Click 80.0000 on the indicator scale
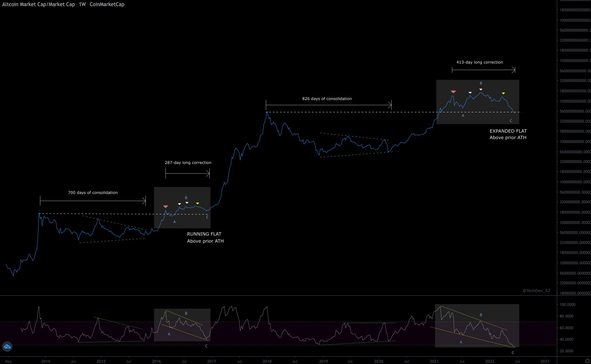The image size is (591, 364). pos(566,316)
